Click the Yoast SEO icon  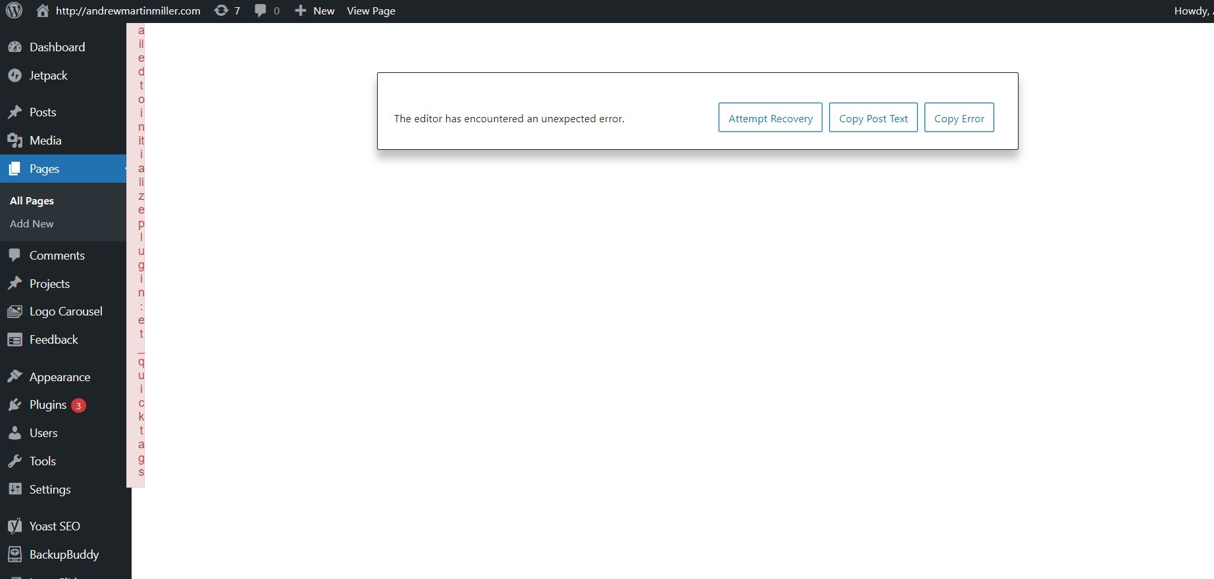pos(14,526)
